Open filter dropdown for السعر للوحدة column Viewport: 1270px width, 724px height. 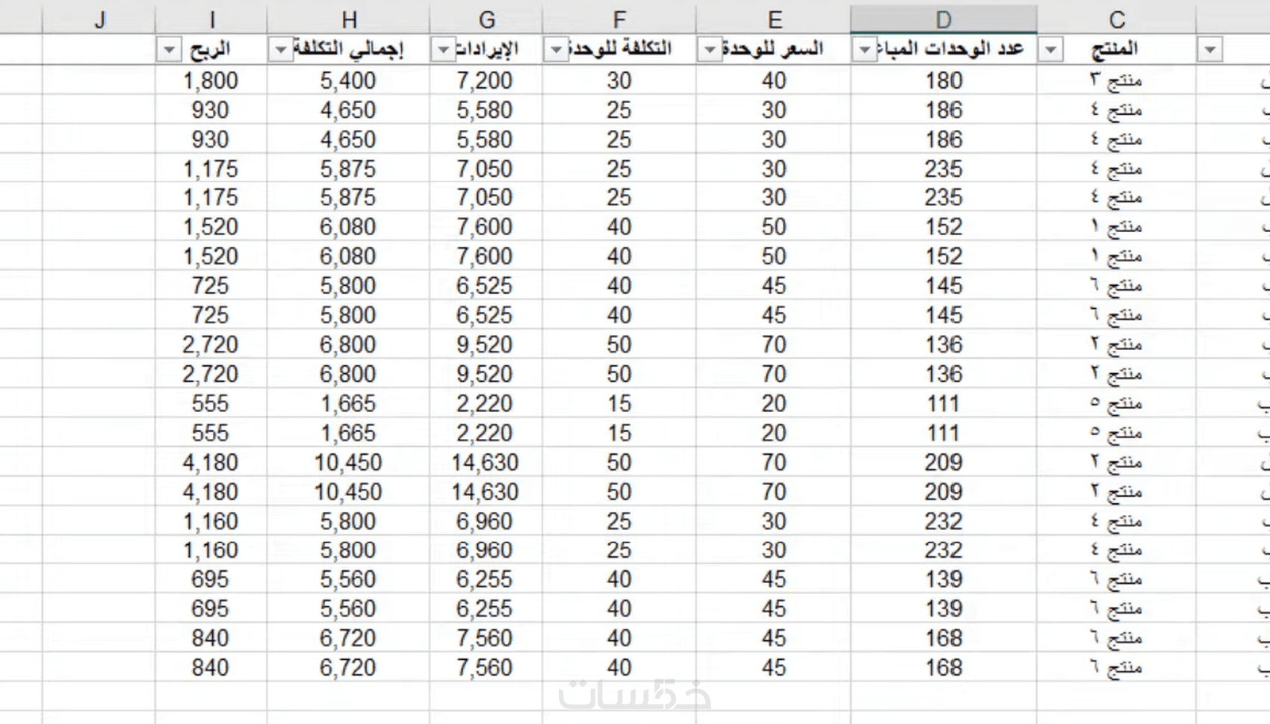pyautogui.click(x=710, y=50)
